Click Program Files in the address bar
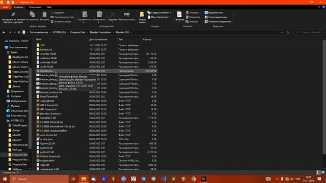The width and height of the screenshot is (326, 183). tap(78, 33)
